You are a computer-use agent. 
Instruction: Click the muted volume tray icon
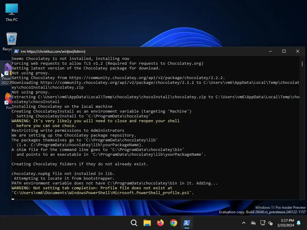[x=270, y=223]
